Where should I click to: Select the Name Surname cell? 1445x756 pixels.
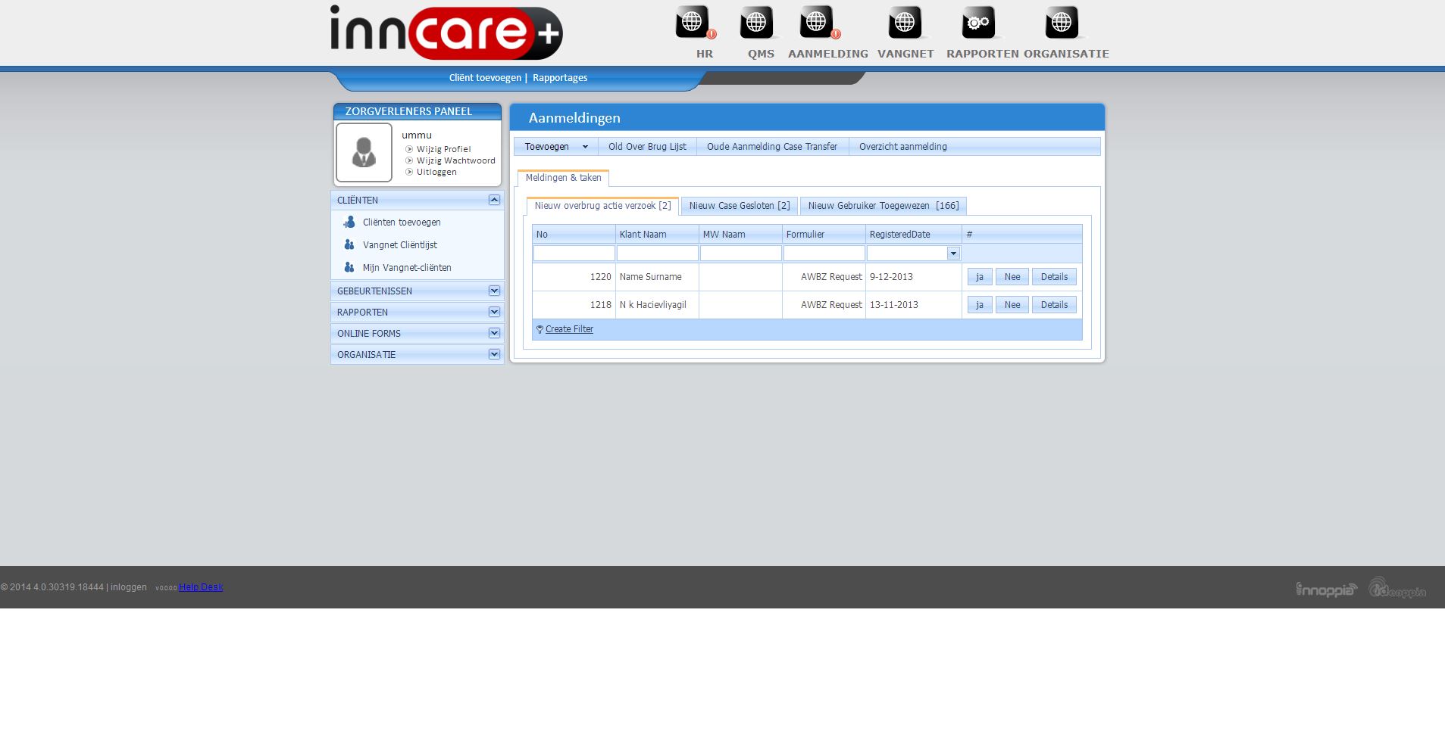point(657,277)
